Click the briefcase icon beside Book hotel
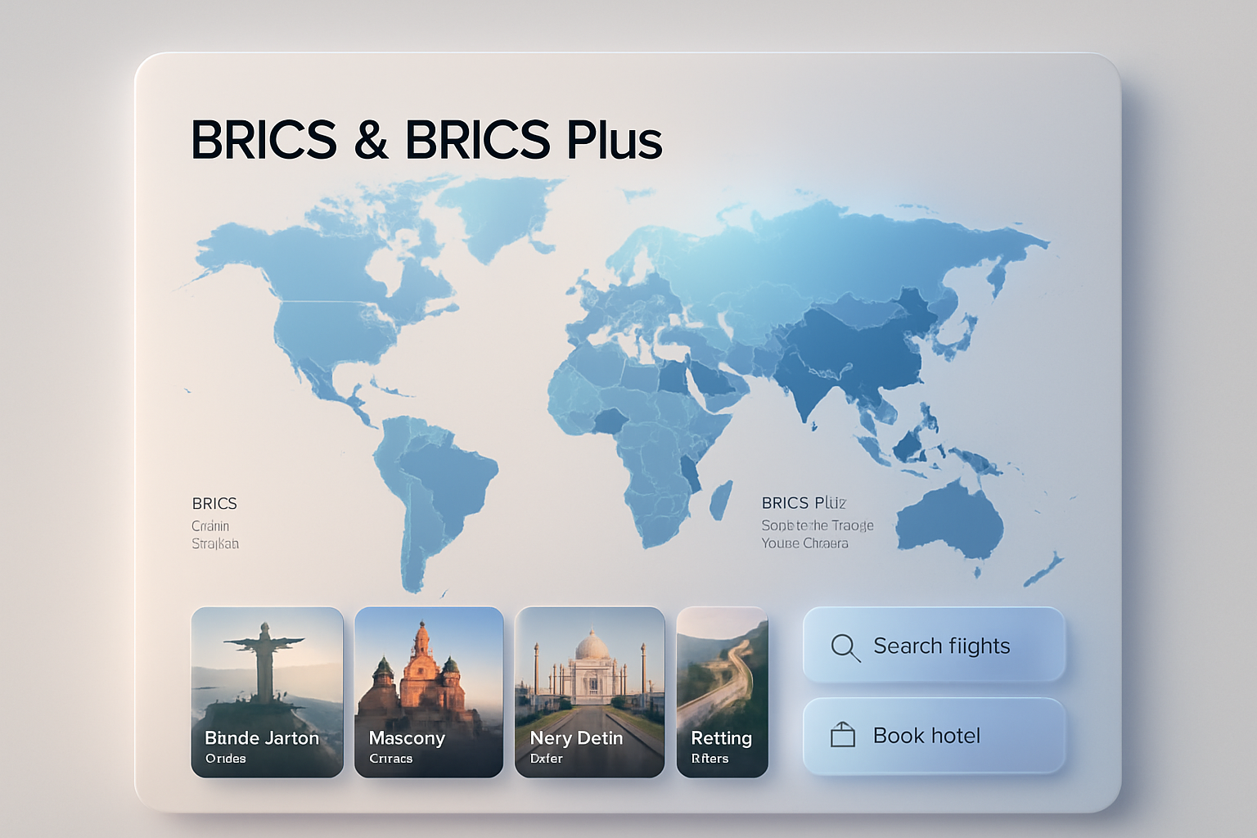Image resolution: width=1257 pixels, height=838 pixels. (x=842, y=734)
